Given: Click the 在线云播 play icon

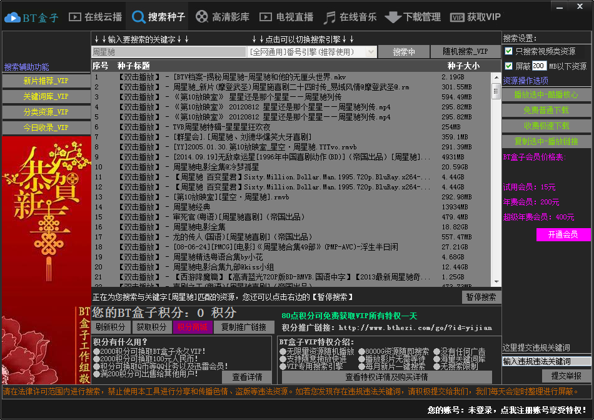Looking at the screenshot, I should coord(75,17).
